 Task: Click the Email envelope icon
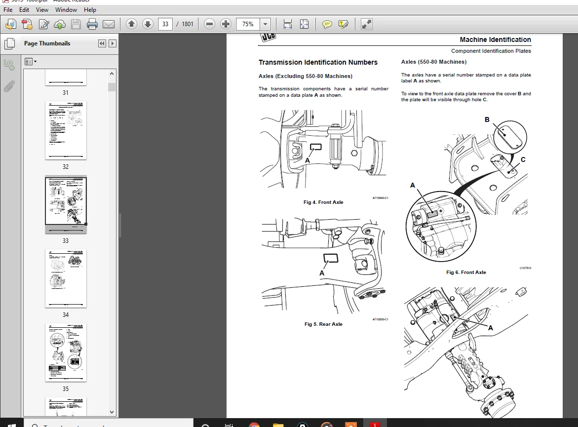(109, 24)
